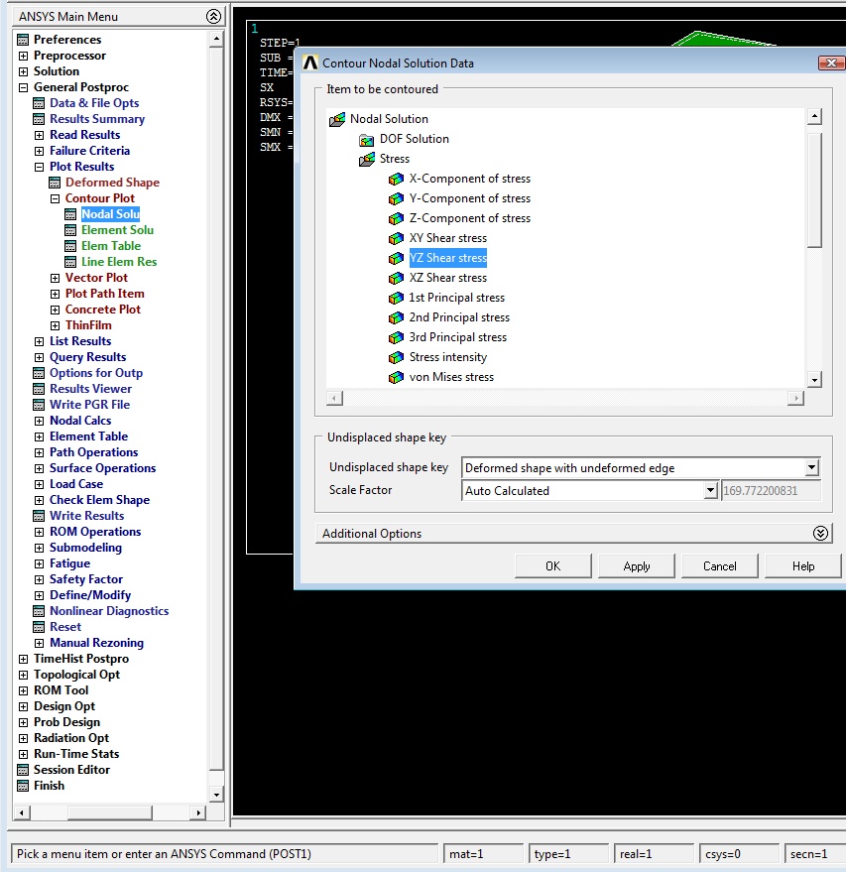Image resolution: width=846 pixels, height=872 pixels.
Task: Expand the List Results node
Action: pyautogui.click(x=39, y=341)
